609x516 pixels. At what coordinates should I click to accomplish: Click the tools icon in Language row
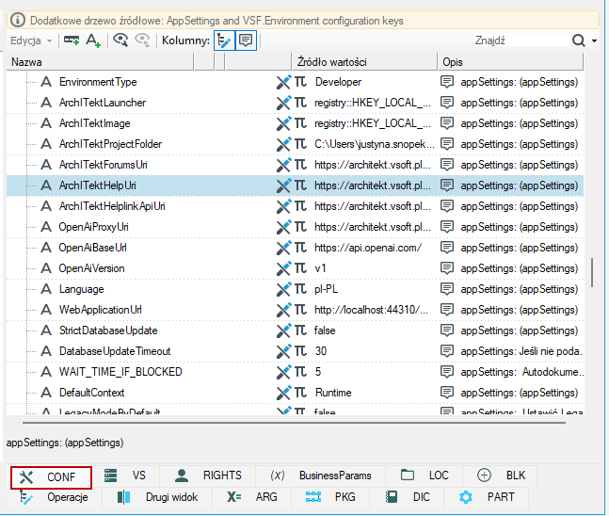pyautogui.click(x=284, y=289)
